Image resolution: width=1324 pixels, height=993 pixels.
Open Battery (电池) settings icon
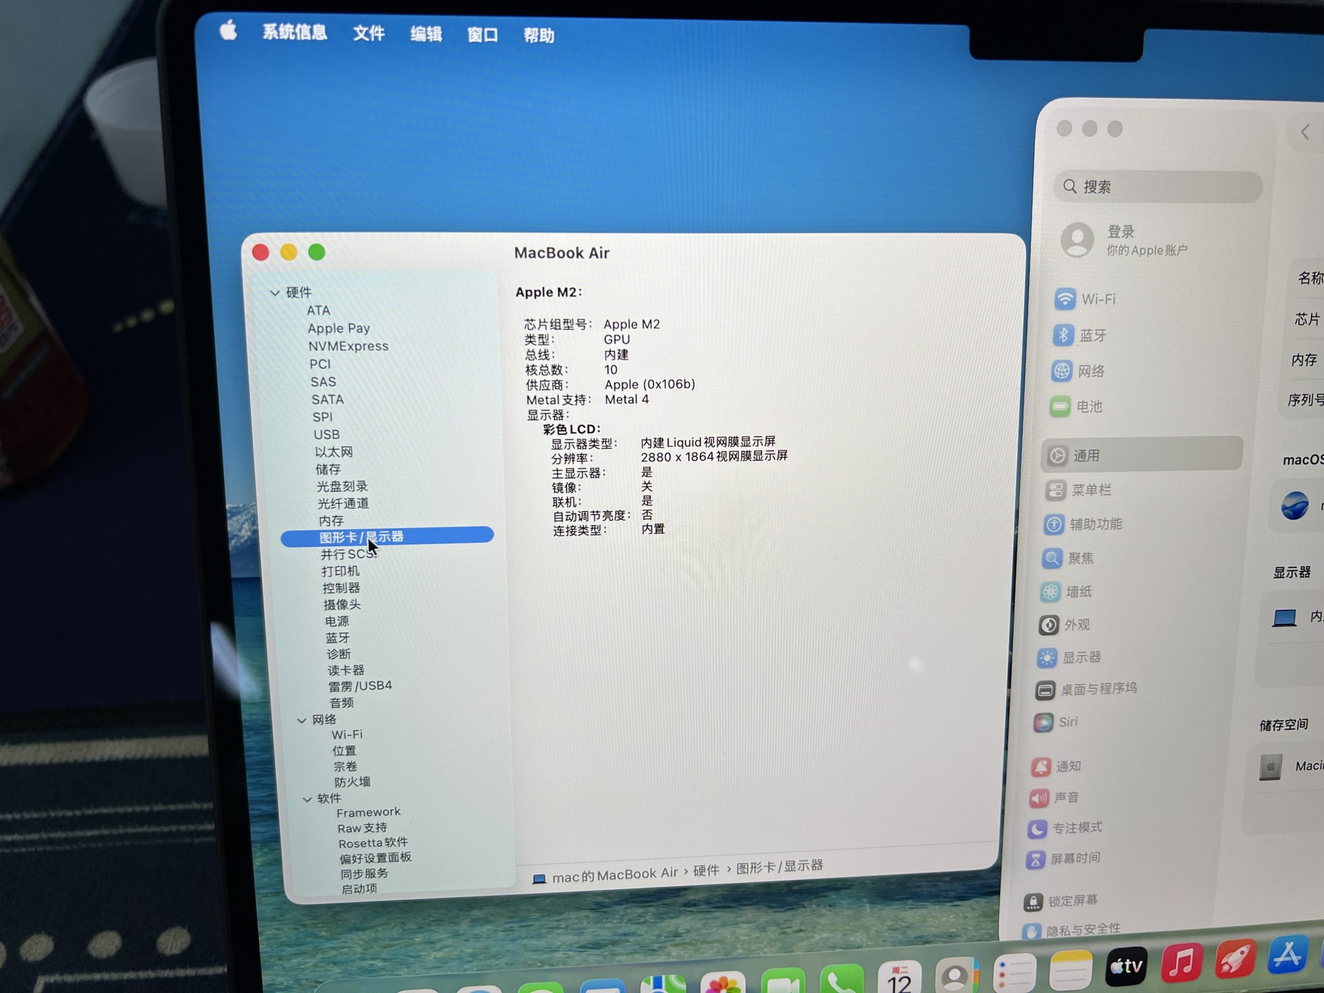point(1060,407)
